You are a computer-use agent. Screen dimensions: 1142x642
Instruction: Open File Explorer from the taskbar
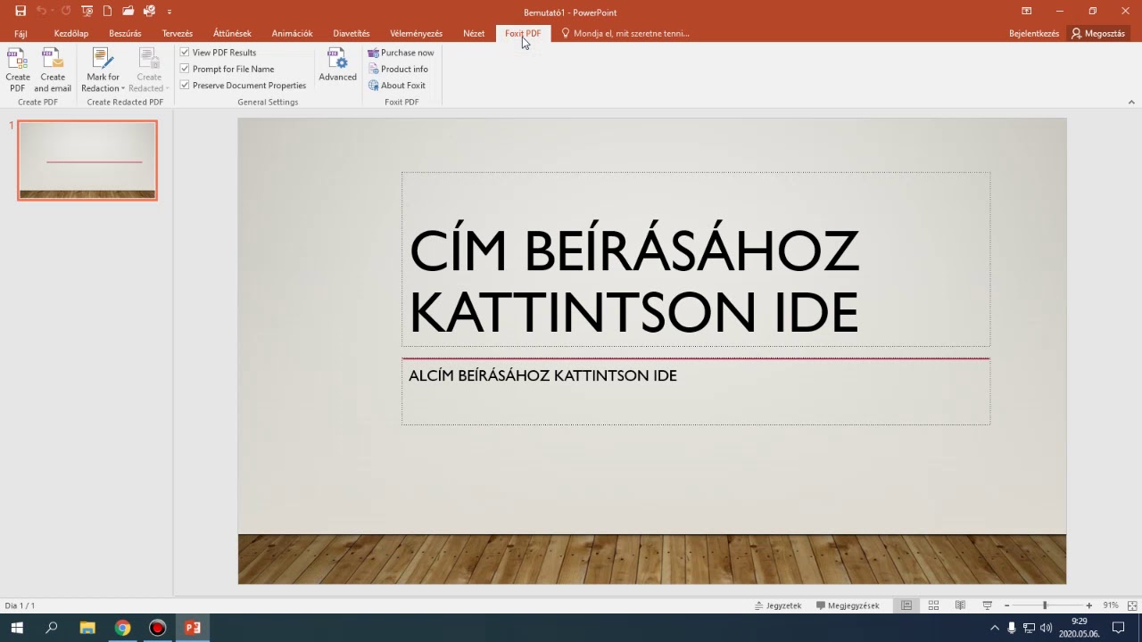[87, 628]
